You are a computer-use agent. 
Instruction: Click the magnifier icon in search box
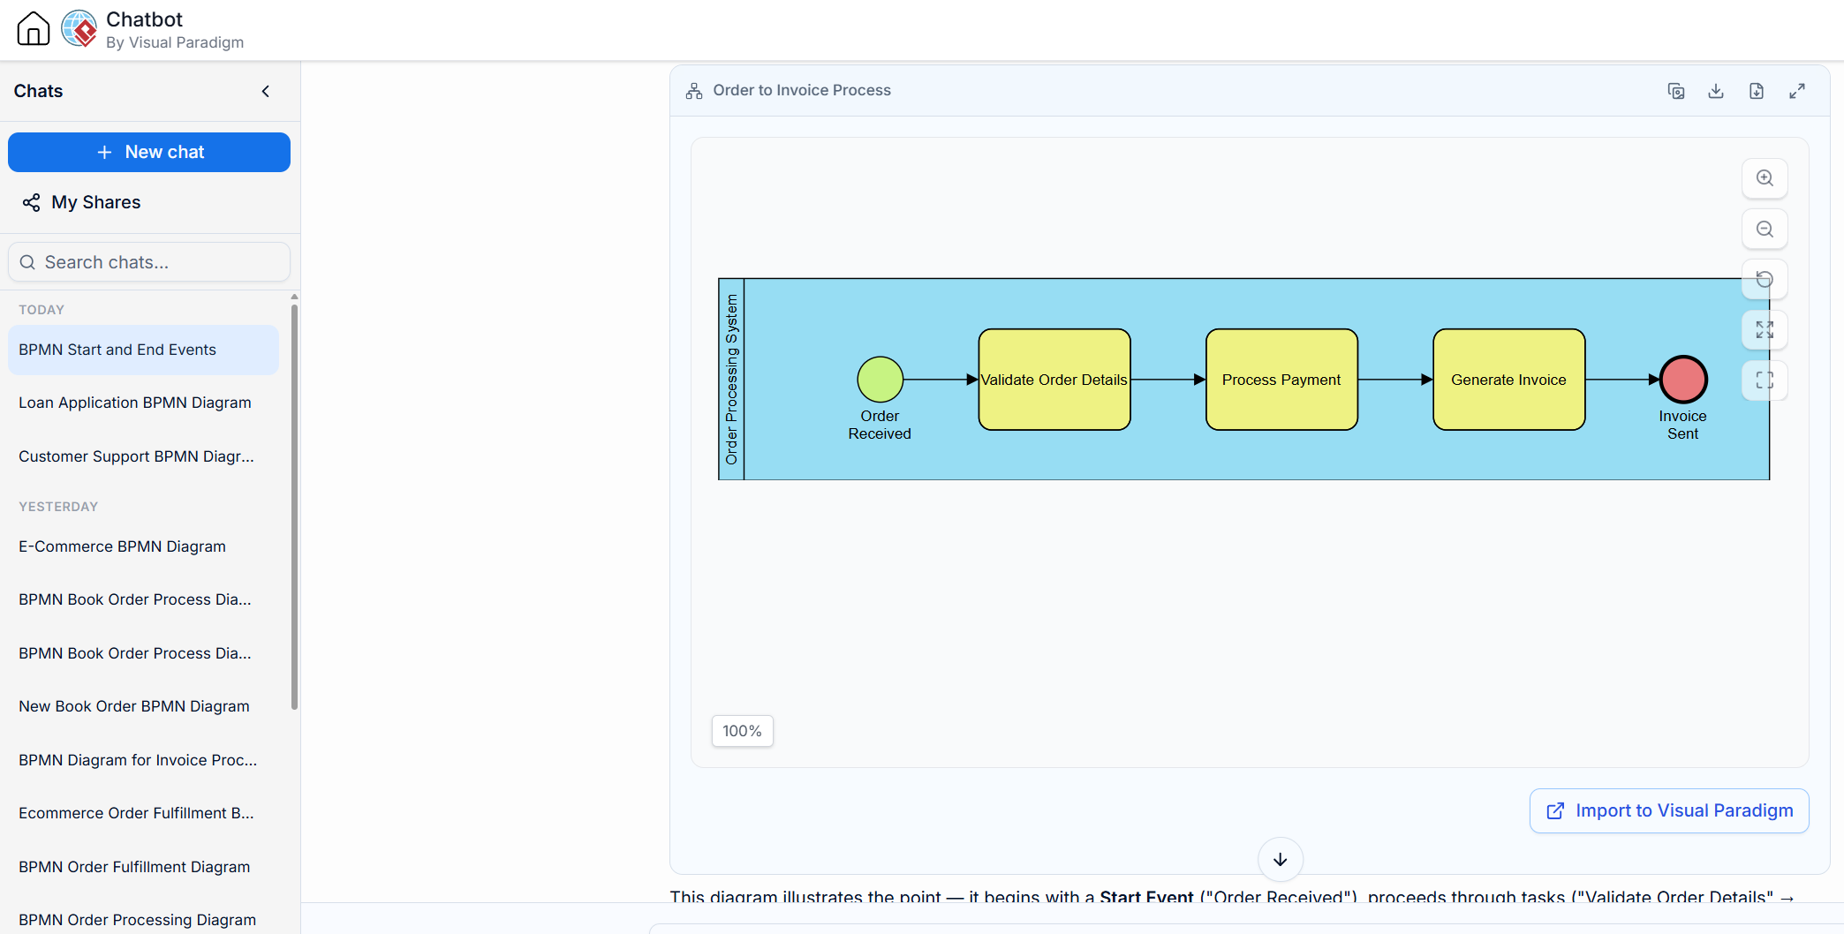(27, 262)
